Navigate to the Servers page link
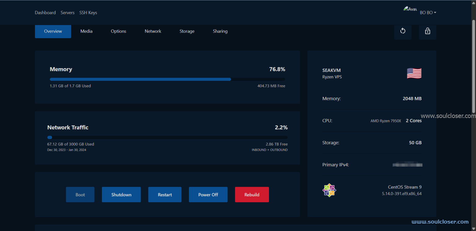Screen dimensions: 476x231 [68, 13]
